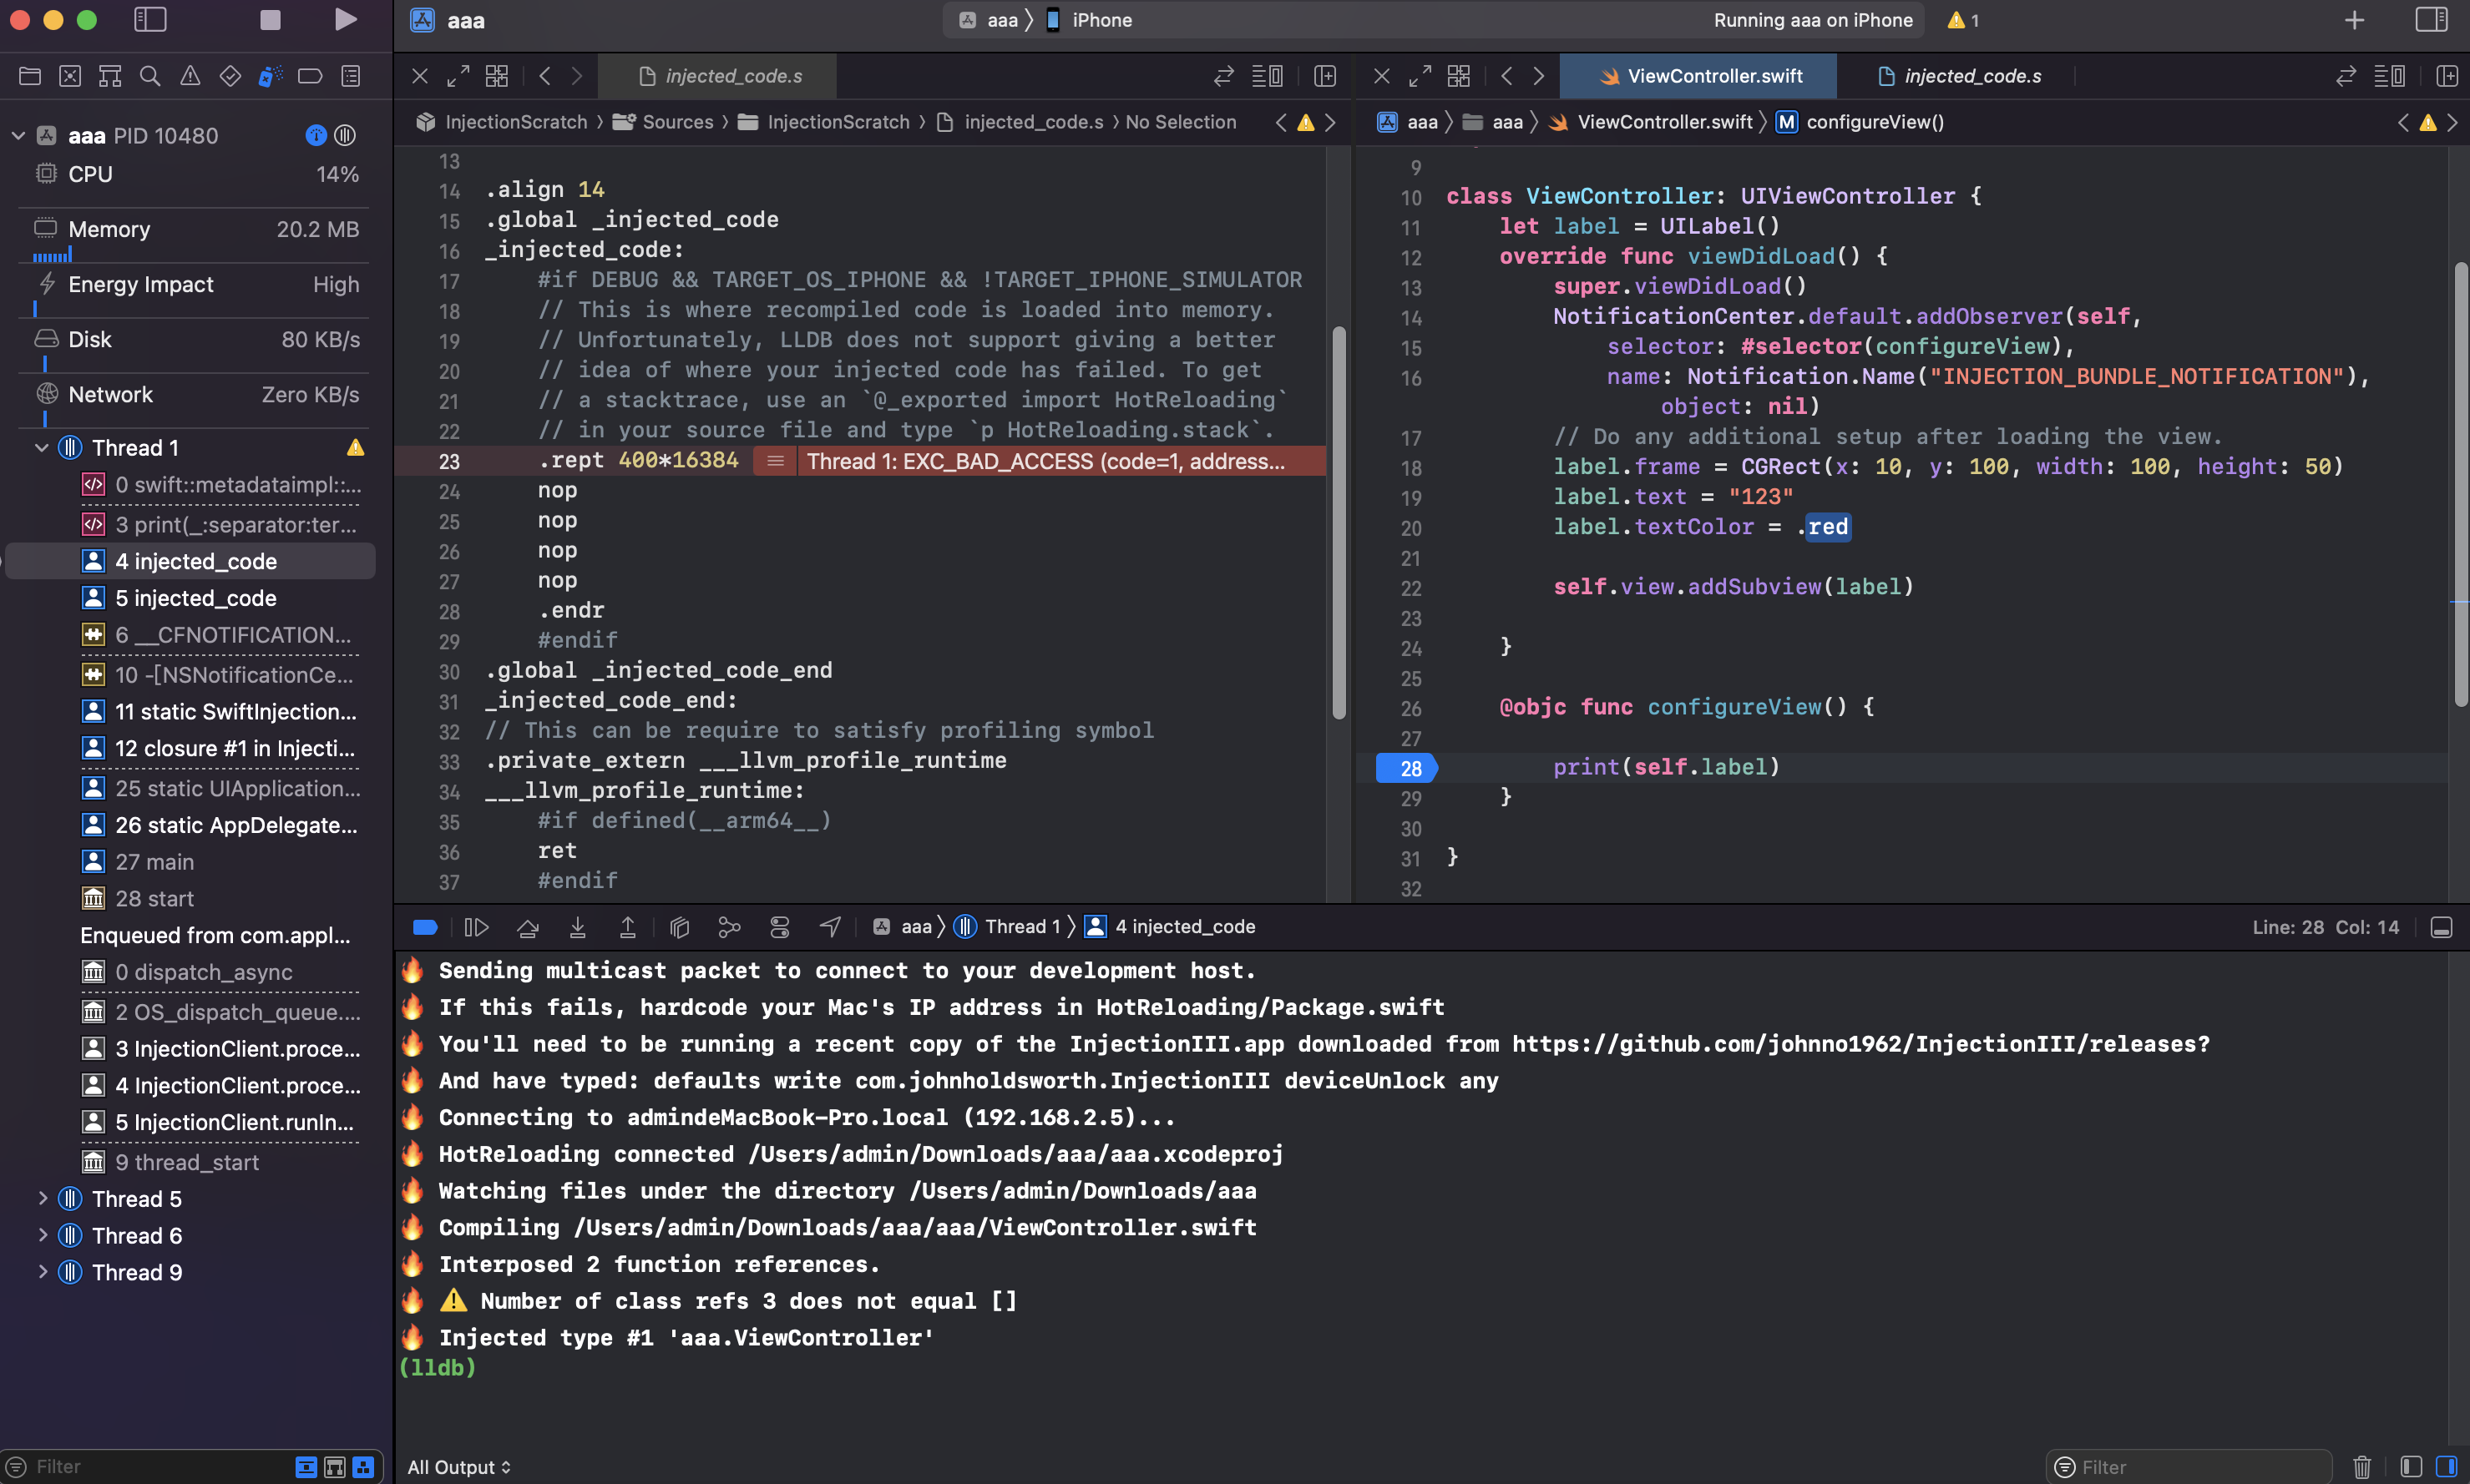Click the Run play button
This screenshot has height=1484, width=2470.
[x=345, y=20]
